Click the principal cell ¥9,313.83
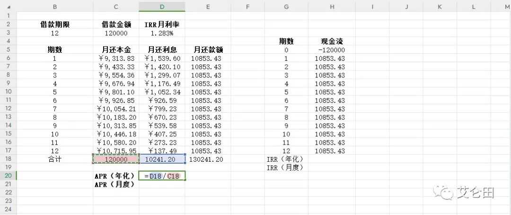The height and width of the screenshot is (215, 511). point(116,58)
